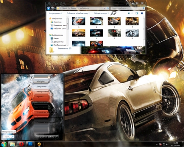Show hidden tray icons arrow
184x147 pixels.
coord(157,144)
